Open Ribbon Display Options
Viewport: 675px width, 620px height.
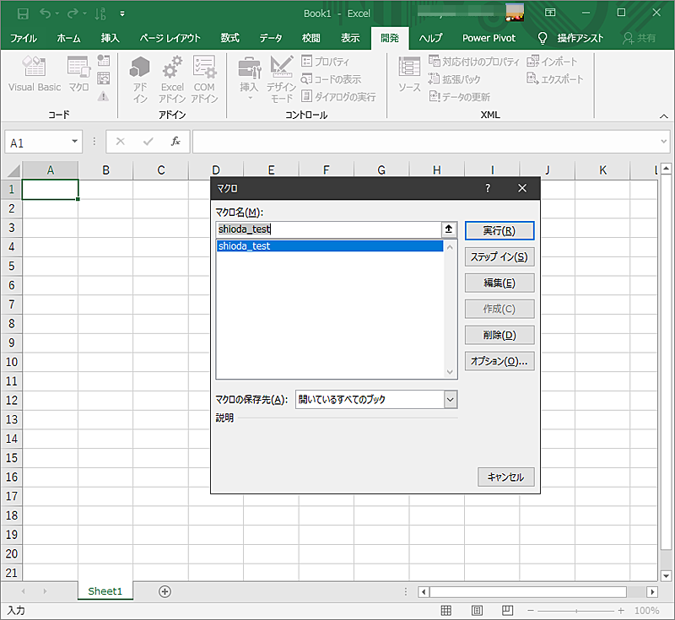(x=550, y=13)
